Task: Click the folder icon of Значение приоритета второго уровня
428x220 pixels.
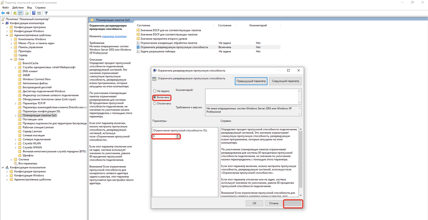Action: [x=138, y=38]
